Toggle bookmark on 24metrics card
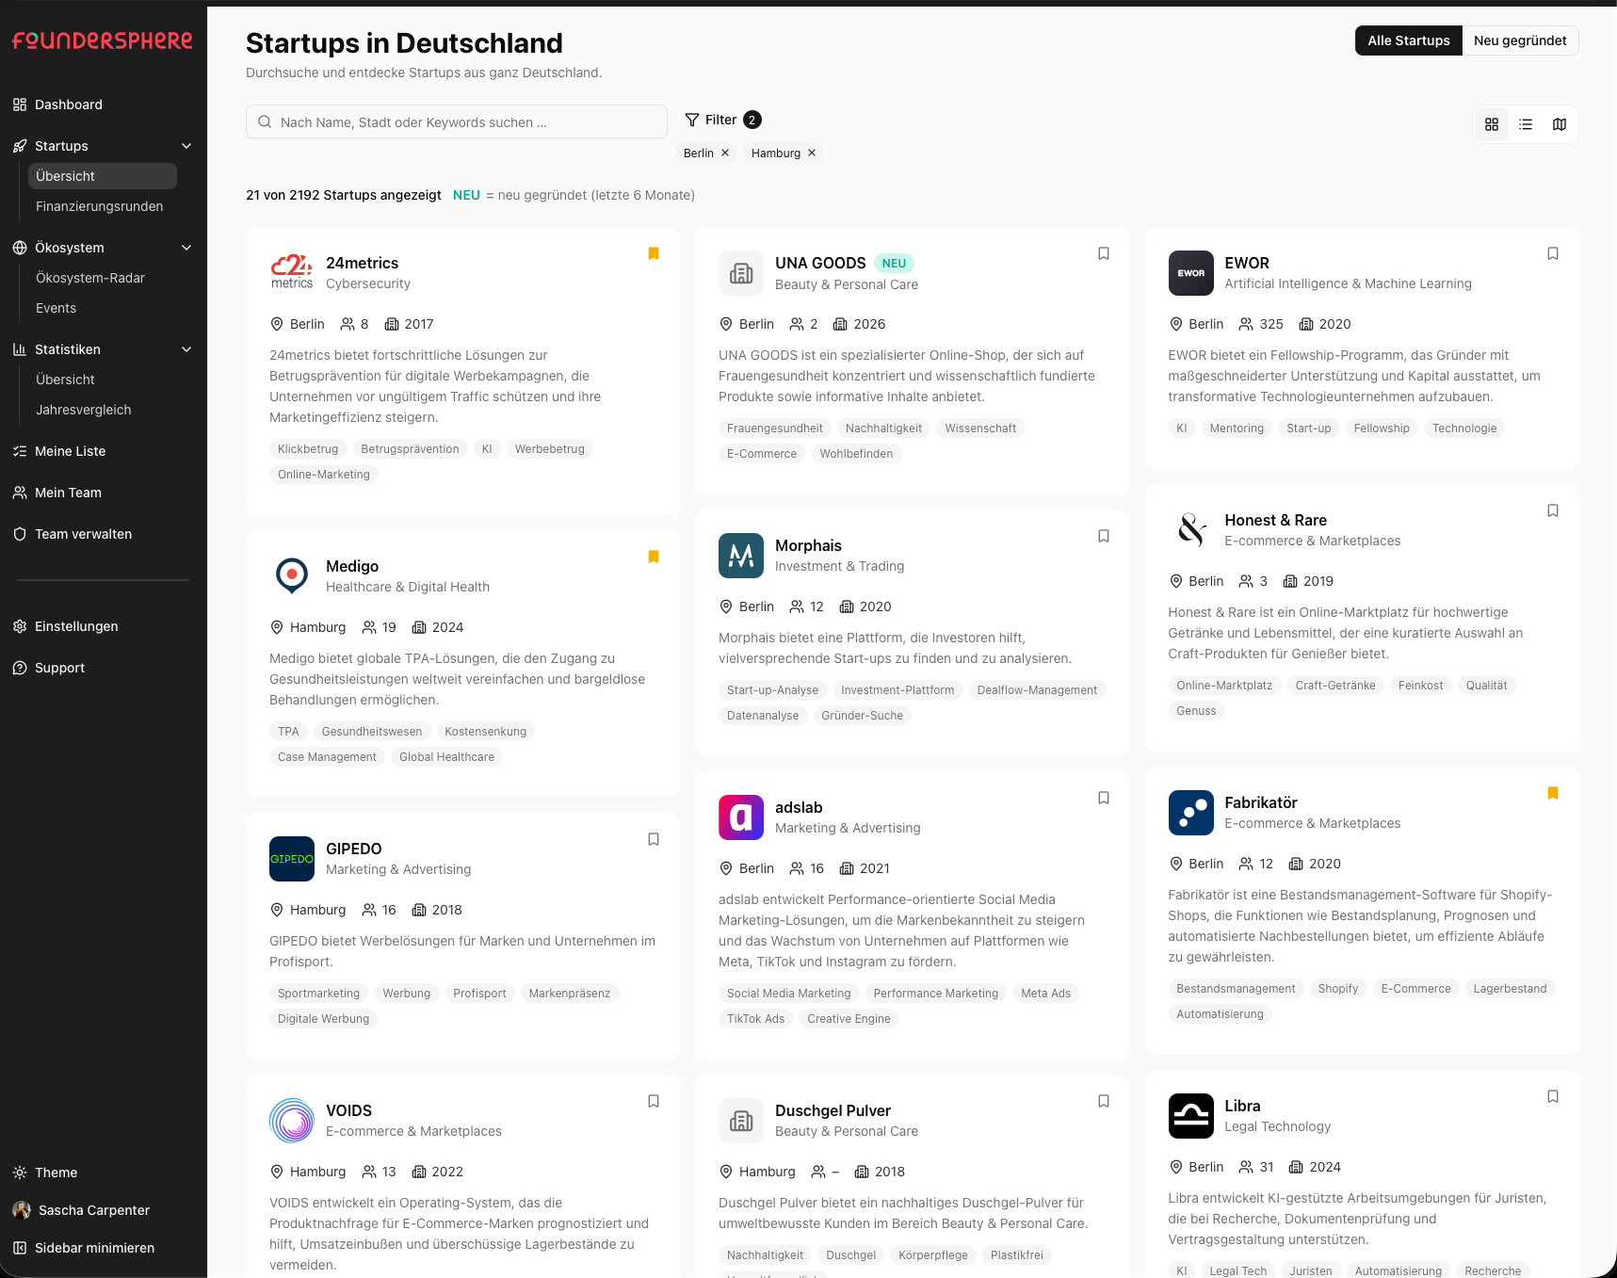This screenshot has width=1617, height=1278. pos(654,253)
